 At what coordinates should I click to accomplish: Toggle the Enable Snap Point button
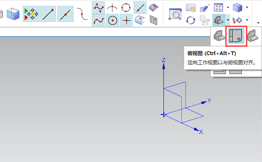[31, 14]
